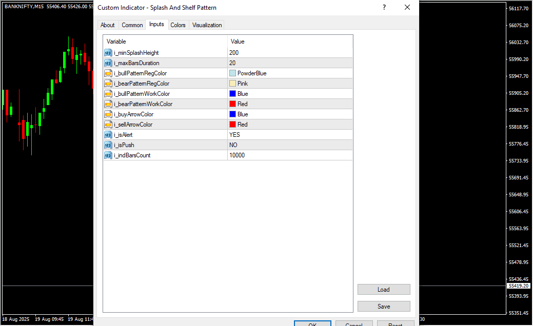This screenshot has height=326, width=533.
Task: Click the i_buyArrowColor row icon
Action: [108, 114]
